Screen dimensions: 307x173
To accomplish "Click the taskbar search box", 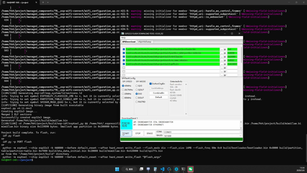I will coord(129,169).
